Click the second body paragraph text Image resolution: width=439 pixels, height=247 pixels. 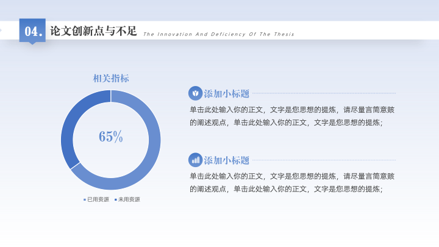click(292, 182)
